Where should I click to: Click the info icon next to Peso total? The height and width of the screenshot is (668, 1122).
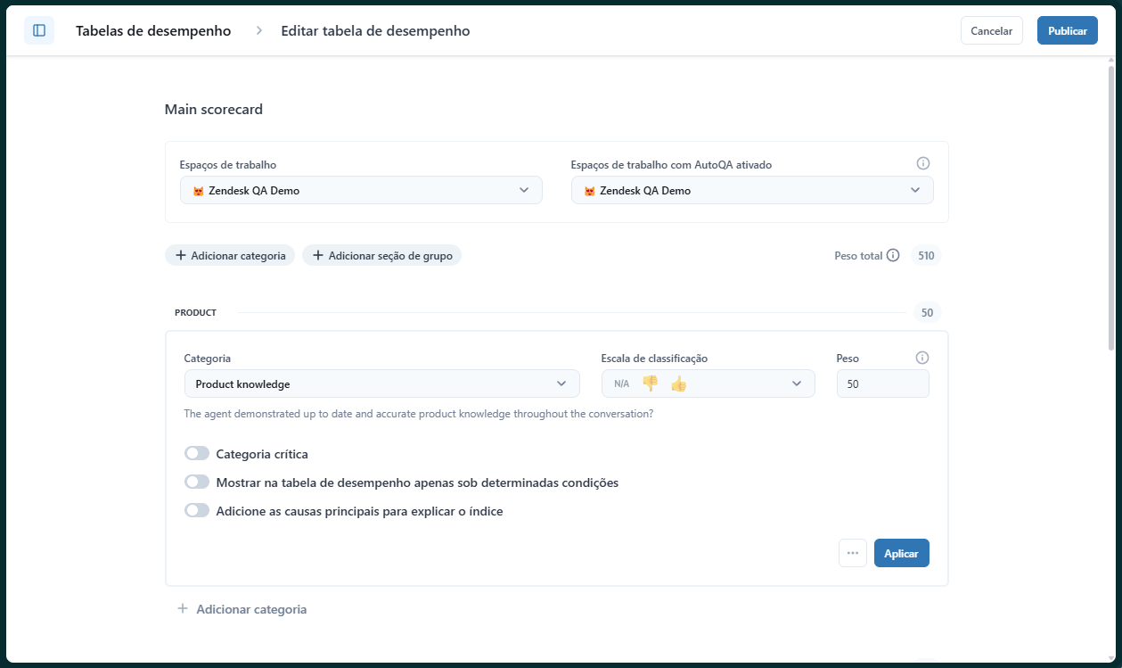(893, 255)
